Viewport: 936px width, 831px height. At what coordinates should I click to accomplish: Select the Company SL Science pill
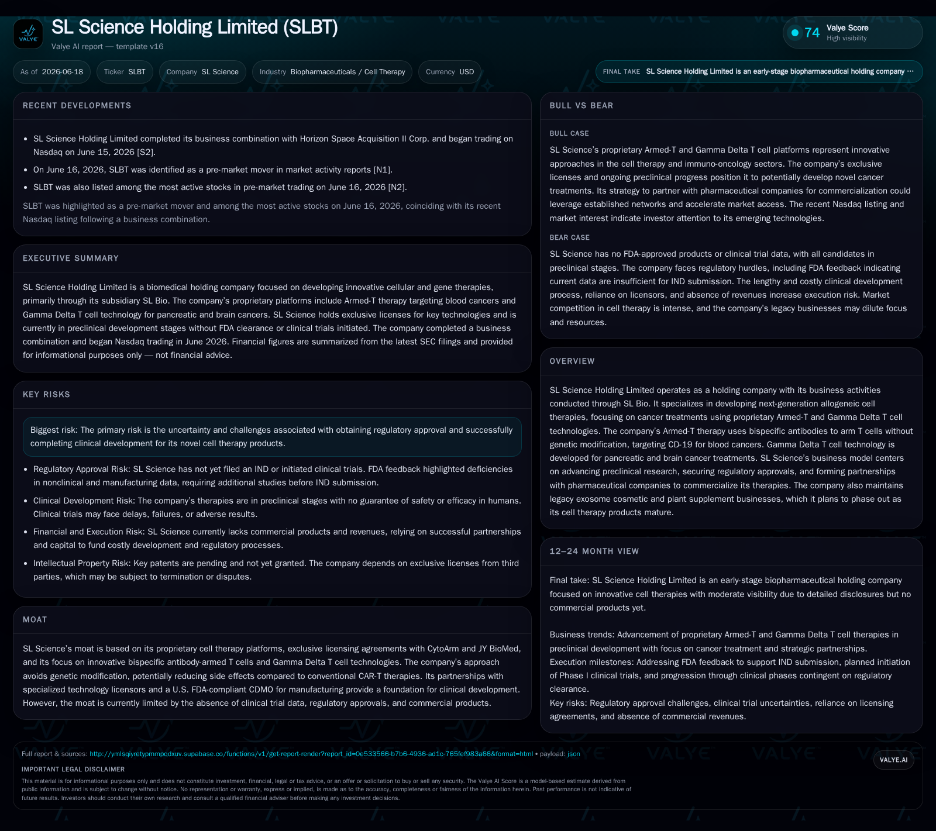pos(202,72)
